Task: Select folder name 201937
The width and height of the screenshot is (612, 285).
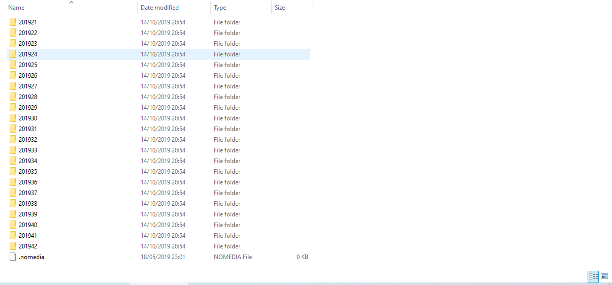Action: 28,193
